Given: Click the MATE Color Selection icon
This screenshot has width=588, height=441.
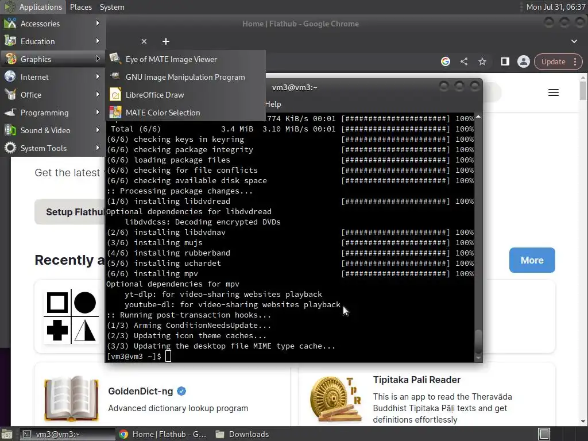Looking at the screenshot, I should pos(115,112).
